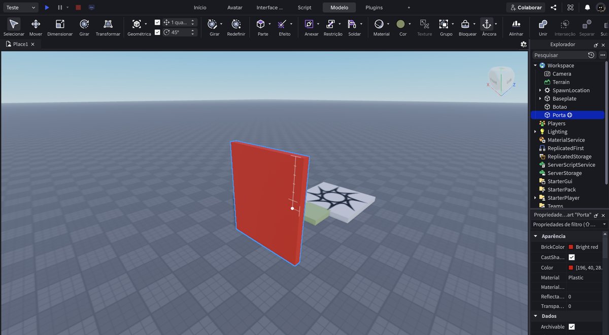Click the Separar tool
This screenshot has width=609, height=335.
pyautogui.click(x=587, y=24)
